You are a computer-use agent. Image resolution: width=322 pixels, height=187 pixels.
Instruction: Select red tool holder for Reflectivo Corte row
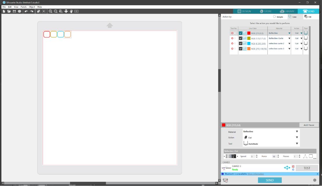pyautogui.click(x=232, y=38)
